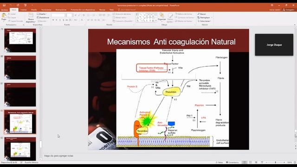
Task: Click the Compartir button
Action: click(288, 10)
